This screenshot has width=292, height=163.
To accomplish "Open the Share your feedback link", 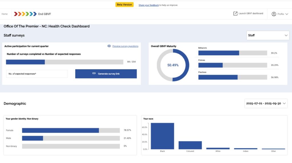I will pos(149,5).
